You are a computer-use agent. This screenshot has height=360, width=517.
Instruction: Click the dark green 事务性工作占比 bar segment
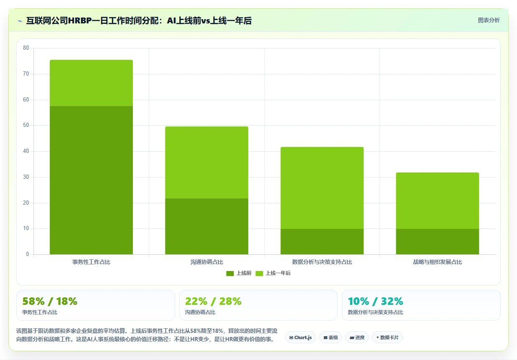coord(91,180)
